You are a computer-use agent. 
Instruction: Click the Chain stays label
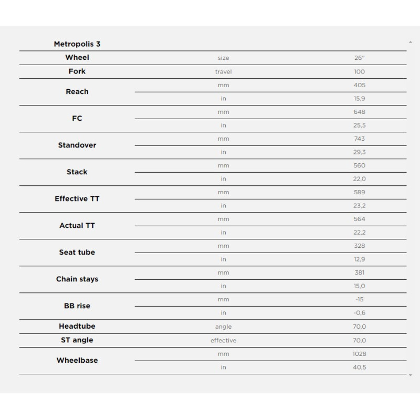tap(77, 279)
